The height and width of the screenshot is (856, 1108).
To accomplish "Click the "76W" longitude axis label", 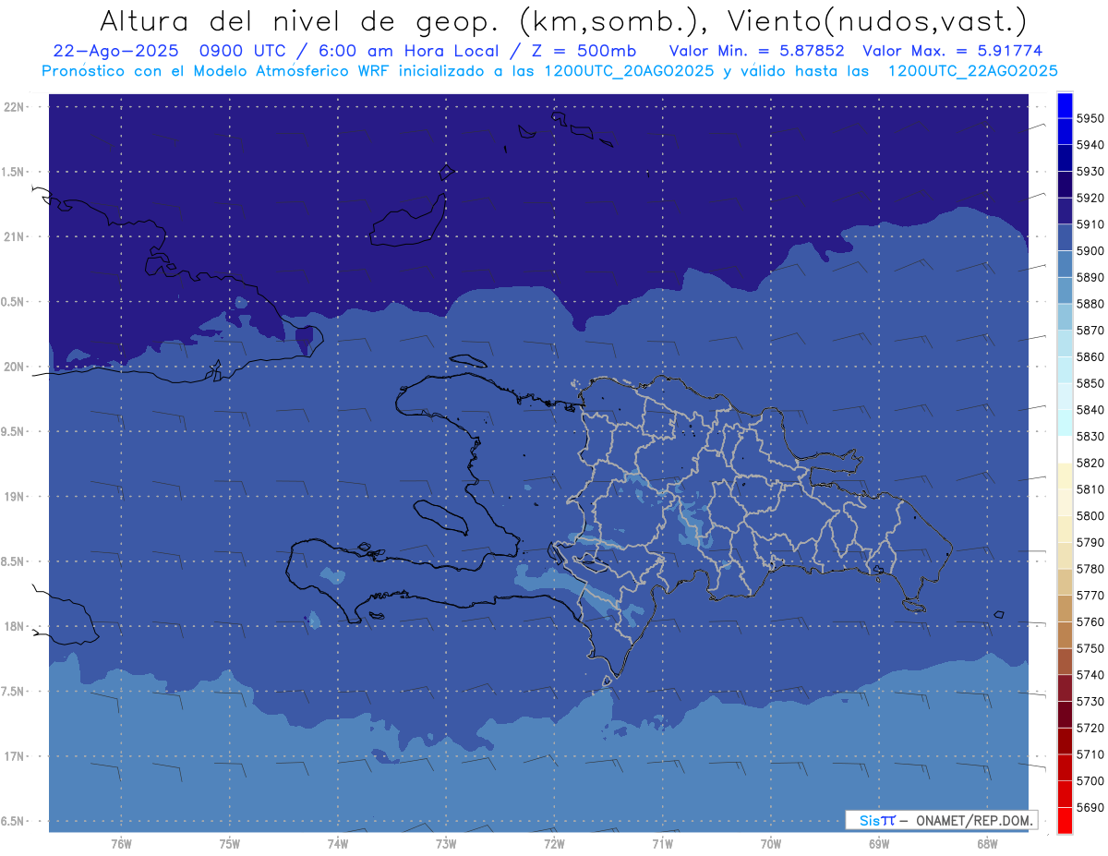I will [x=120, y=845].
